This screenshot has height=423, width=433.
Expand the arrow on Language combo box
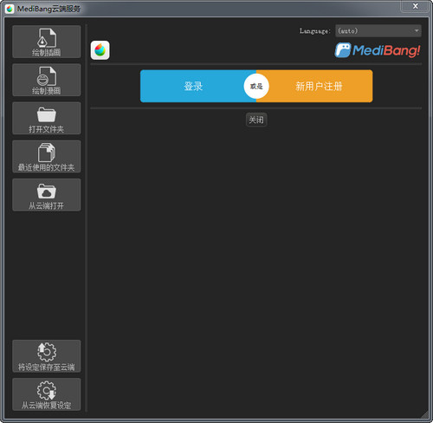coord(417,31)
